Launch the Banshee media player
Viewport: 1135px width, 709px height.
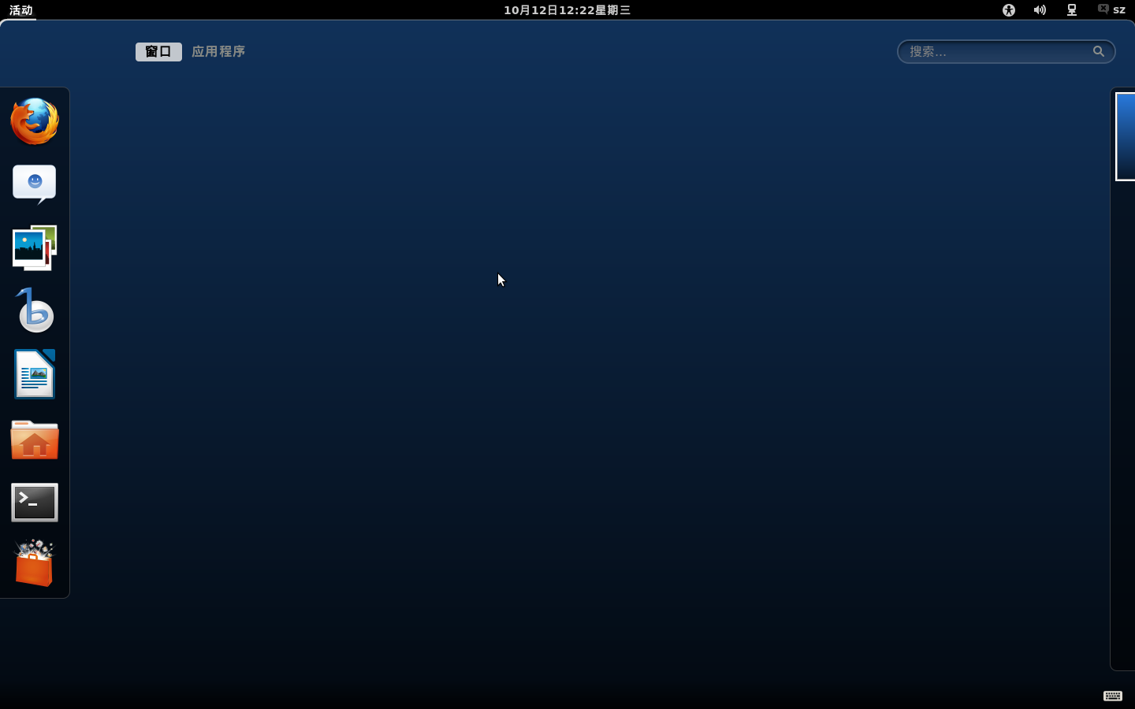35,310
